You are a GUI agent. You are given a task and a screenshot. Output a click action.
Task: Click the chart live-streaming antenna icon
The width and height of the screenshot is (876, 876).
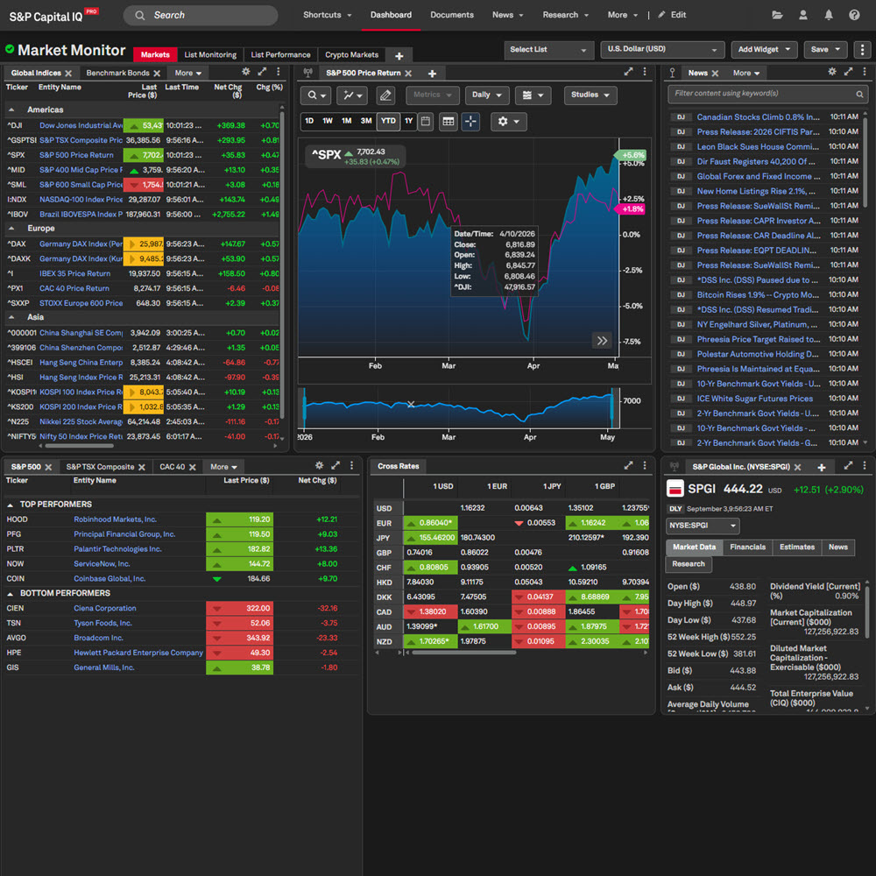[307, 74]
